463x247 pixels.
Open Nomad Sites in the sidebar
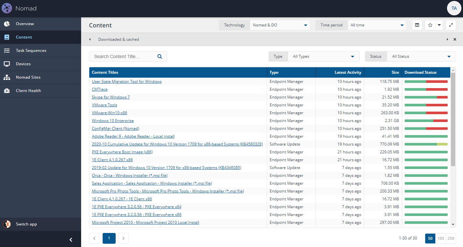tap(40, 77)
